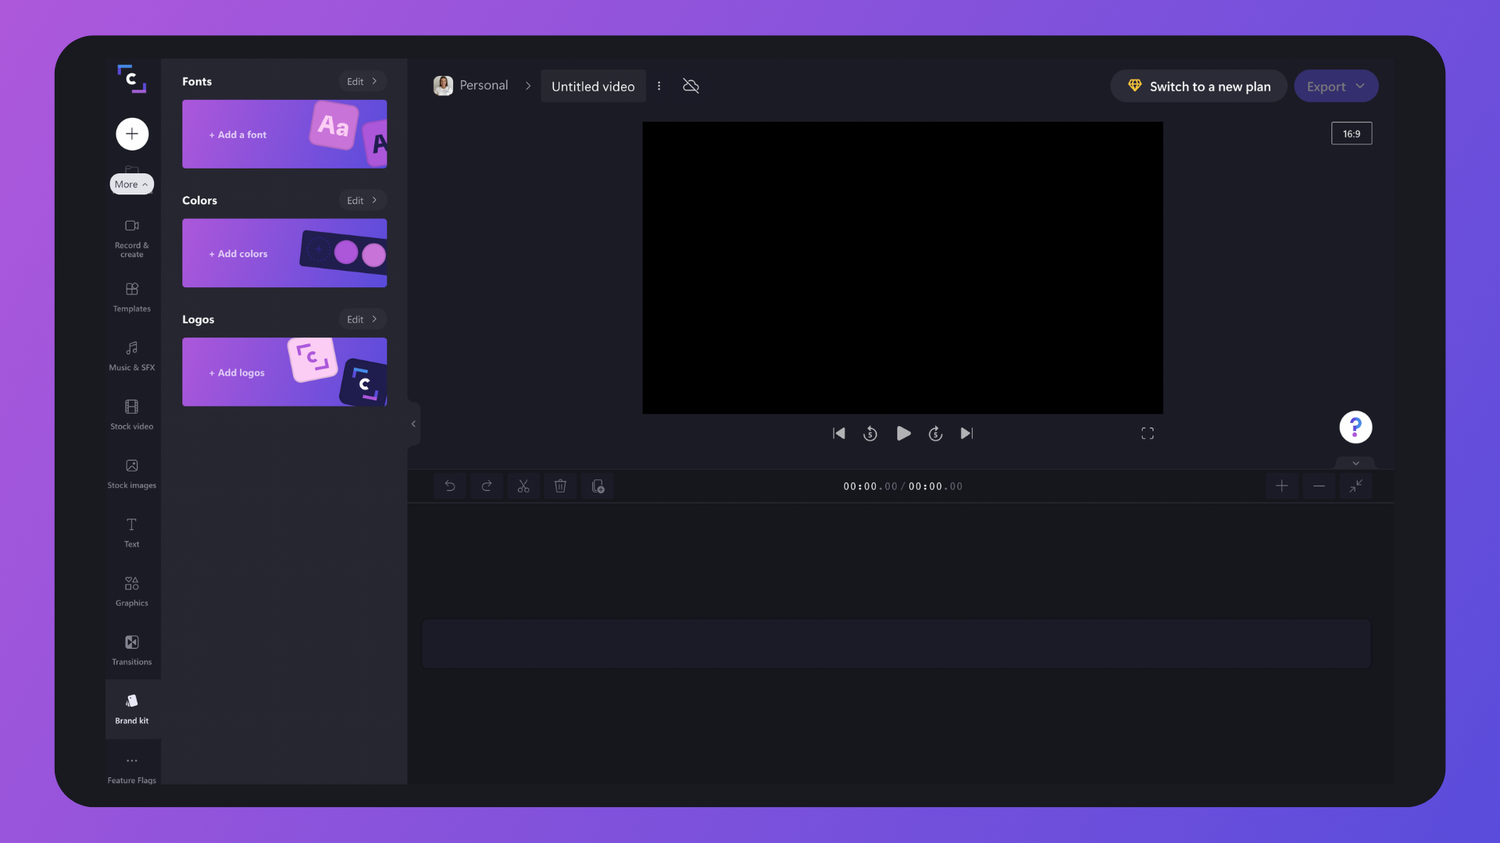Collapse the brand kit panel via chevron
Image resolution: width=1500 pixels, height=843 pixels.
pyautogui.click(x=412, y=423)
